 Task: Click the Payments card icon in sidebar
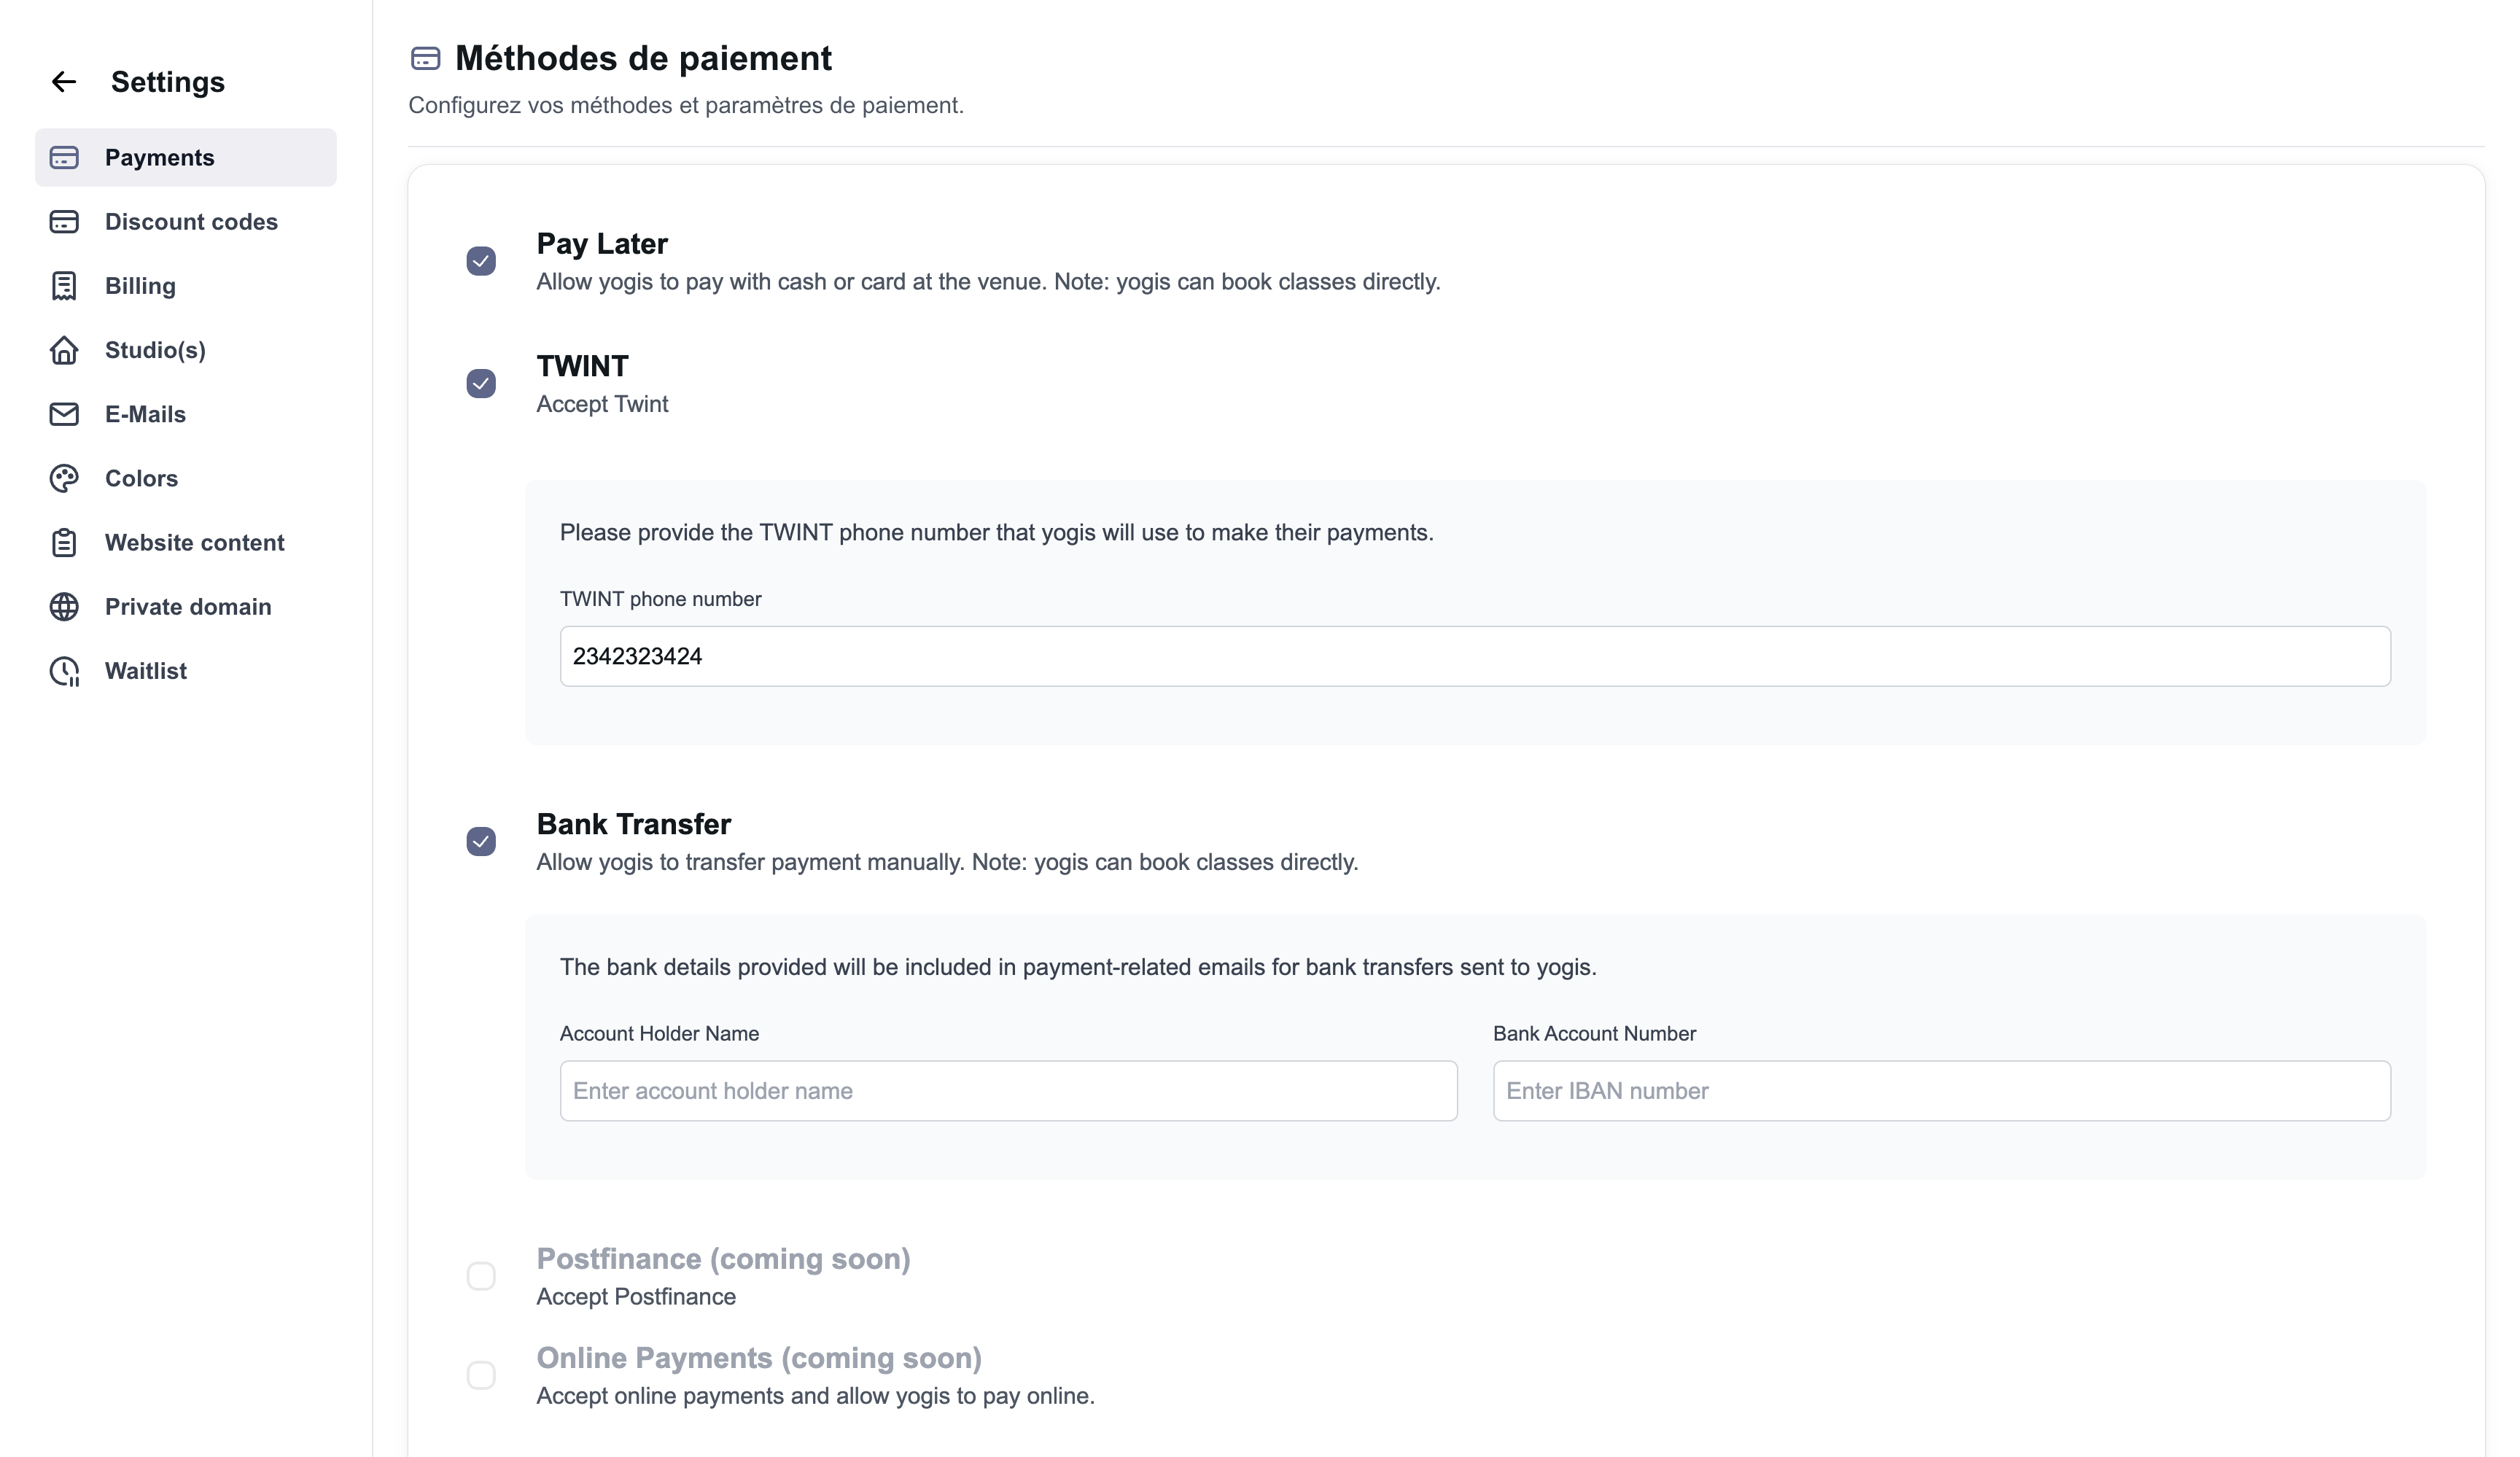[64, 158]
